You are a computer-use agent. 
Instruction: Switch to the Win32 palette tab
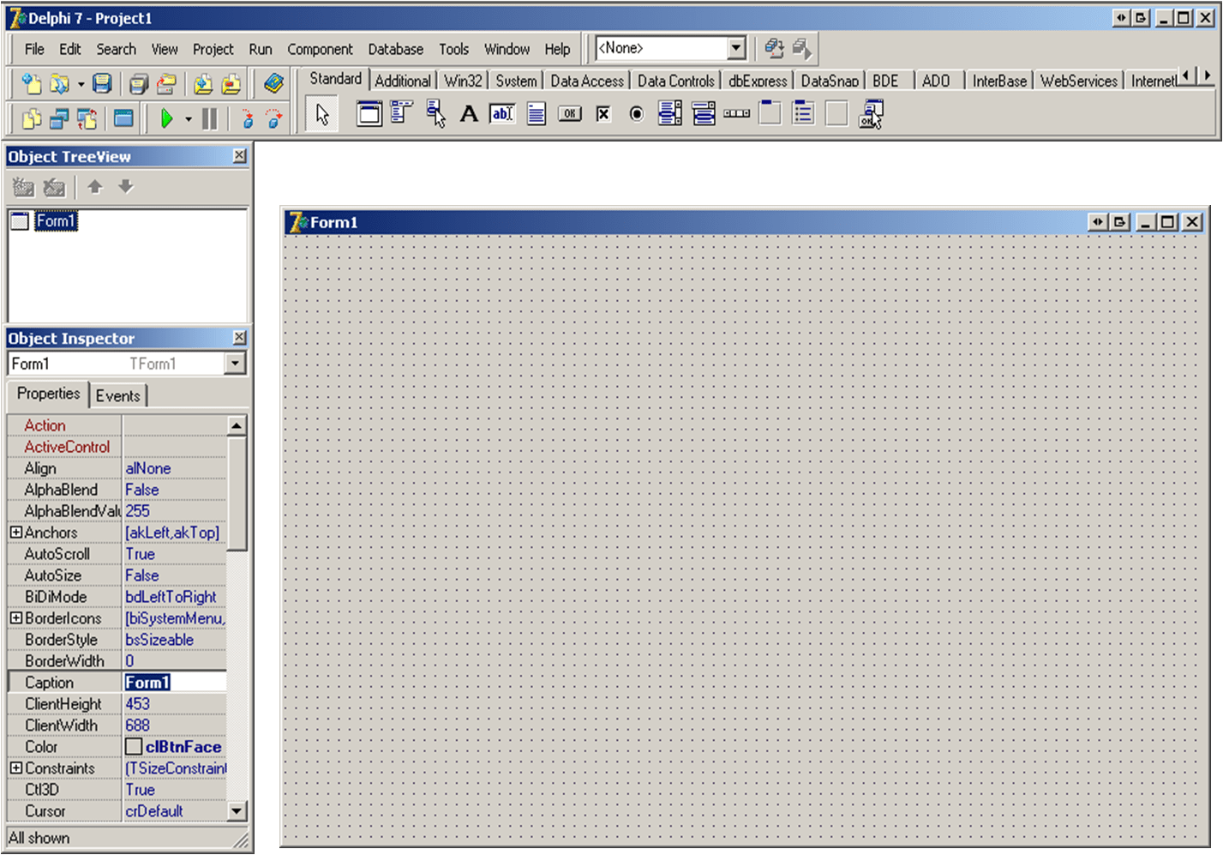[x=463, y=81]
